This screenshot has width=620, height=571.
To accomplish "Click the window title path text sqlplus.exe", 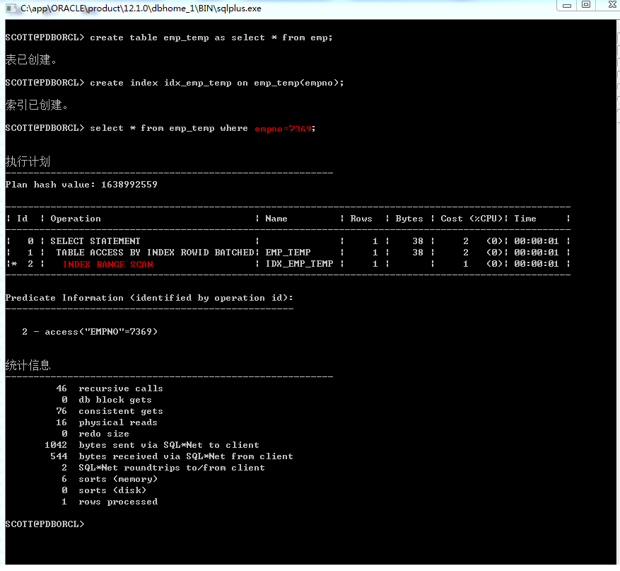I will [141, 8].
